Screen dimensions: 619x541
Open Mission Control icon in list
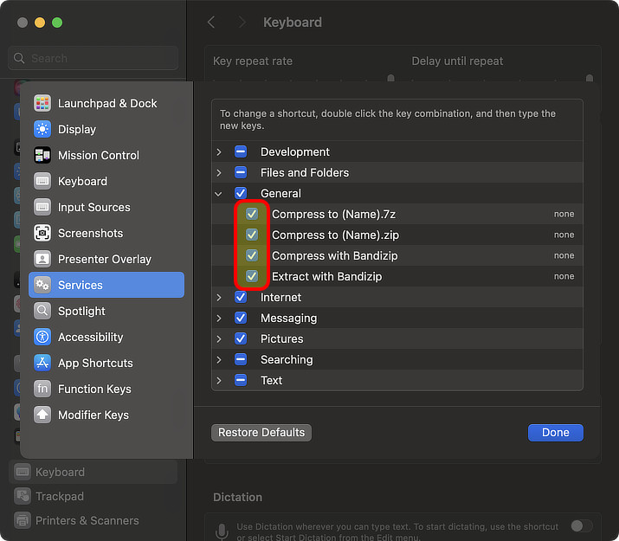click(42, 155)
